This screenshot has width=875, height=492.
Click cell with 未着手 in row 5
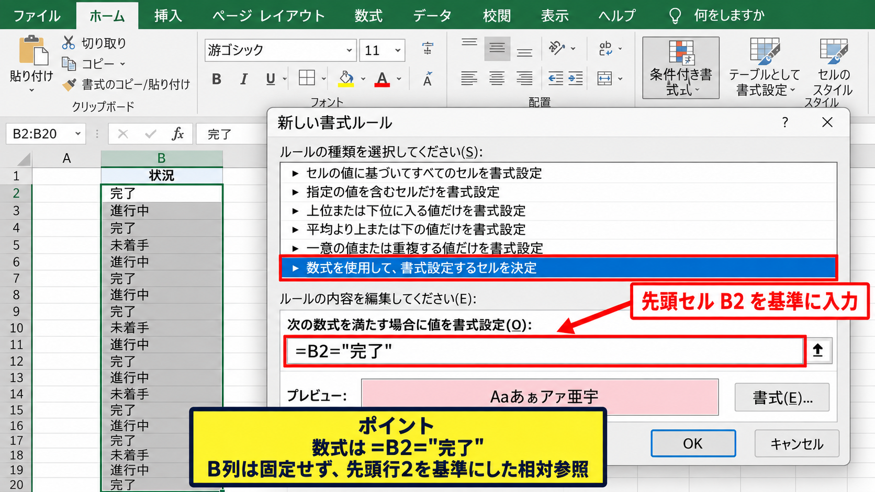161,245
